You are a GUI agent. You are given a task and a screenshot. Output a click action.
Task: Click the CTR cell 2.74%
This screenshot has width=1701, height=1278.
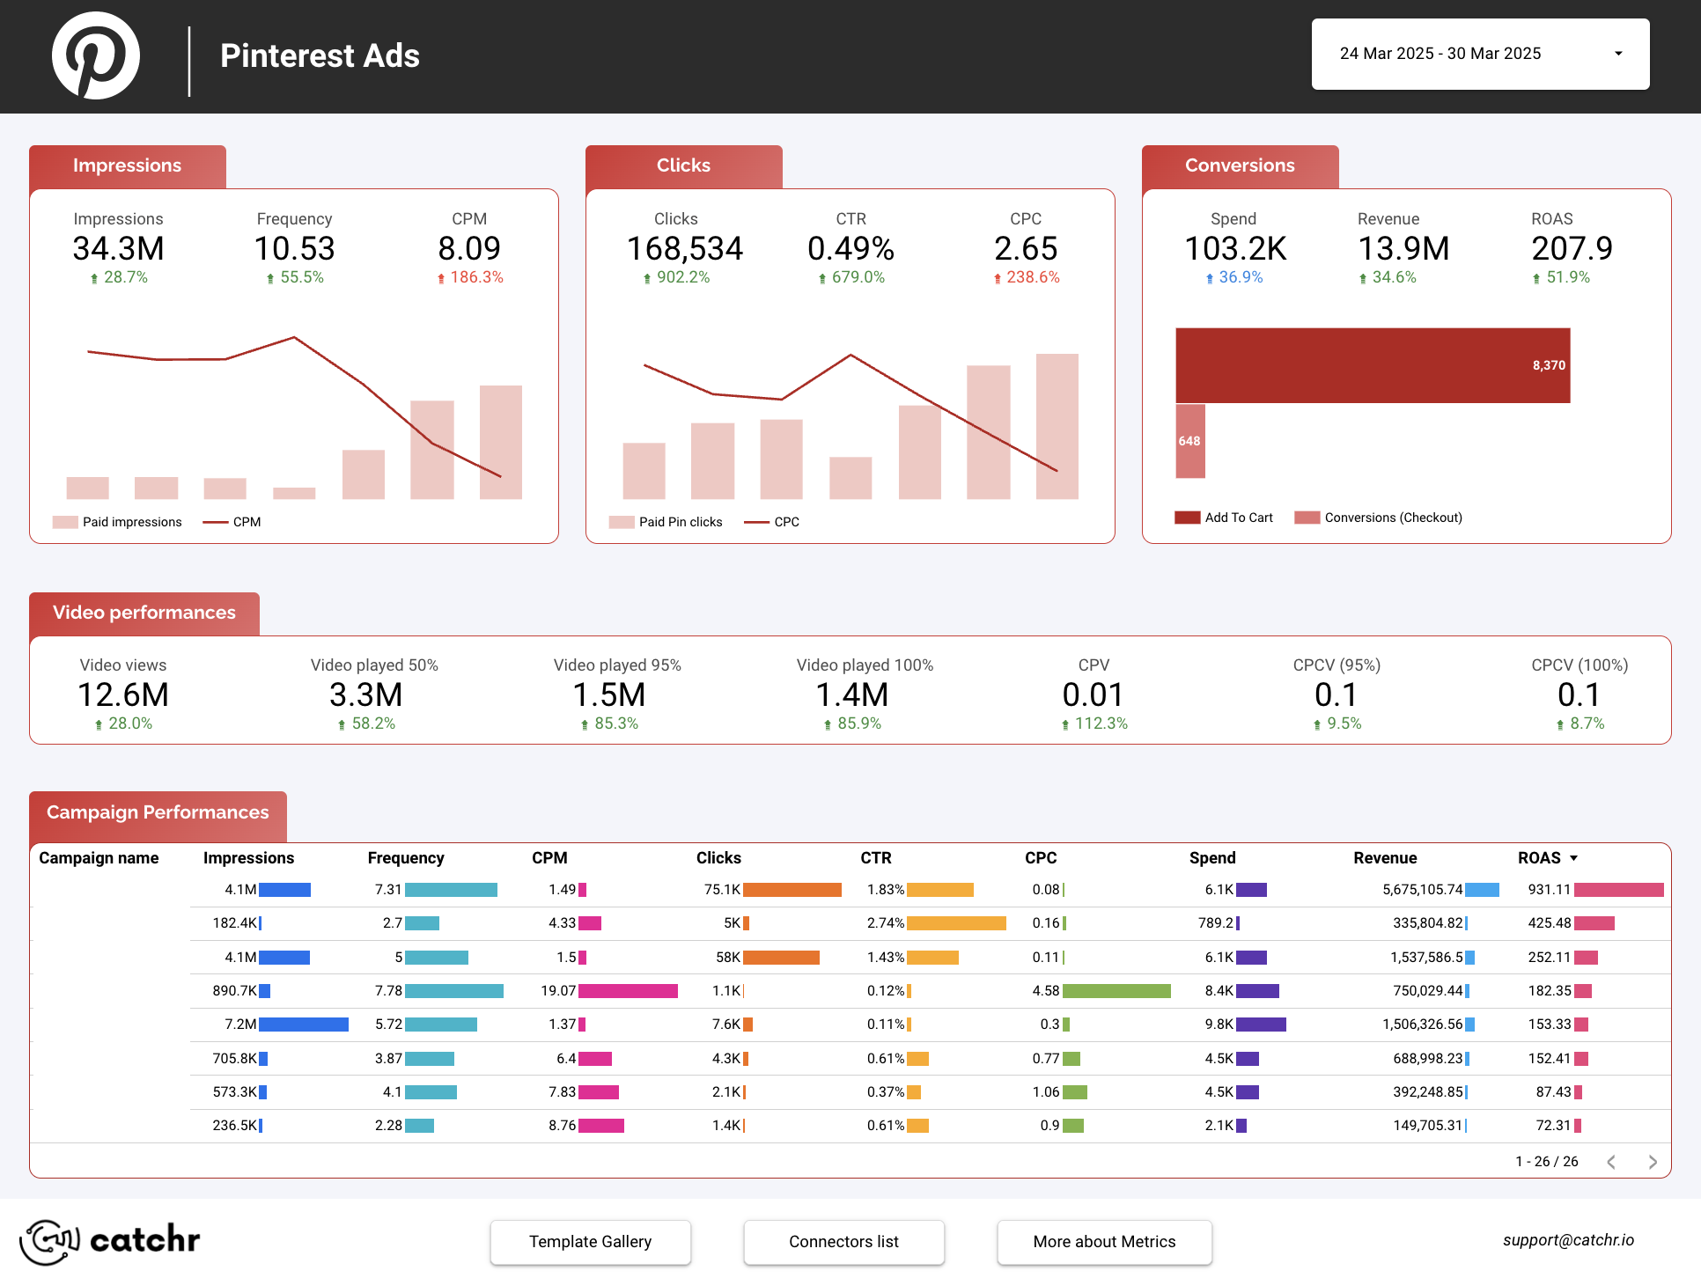point(886,923)
